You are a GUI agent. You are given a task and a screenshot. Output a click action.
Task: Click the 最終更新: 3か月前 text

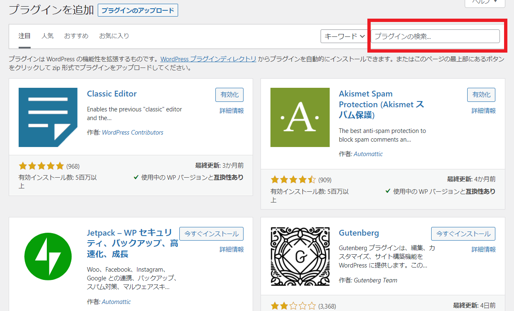click(x=219, y=165)
